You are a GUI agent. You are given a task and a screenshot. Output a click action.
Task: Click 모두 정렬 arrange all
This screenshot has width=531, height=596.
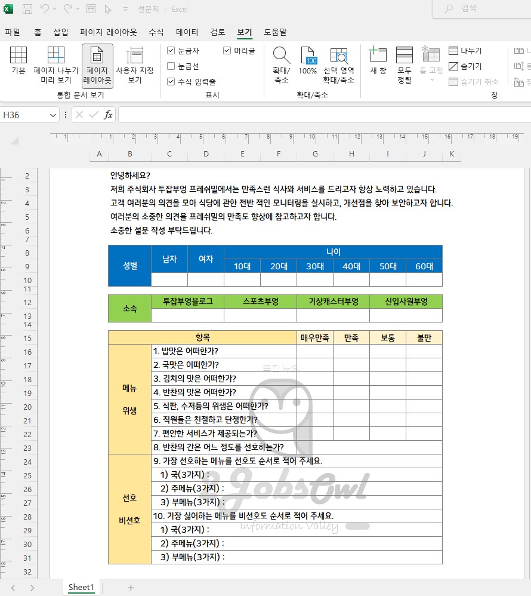coord(405,65)
